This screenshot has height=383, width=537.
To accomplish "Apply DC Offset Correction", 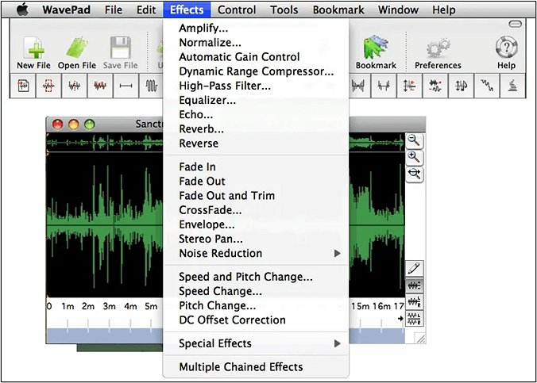I will pos(256,320).
